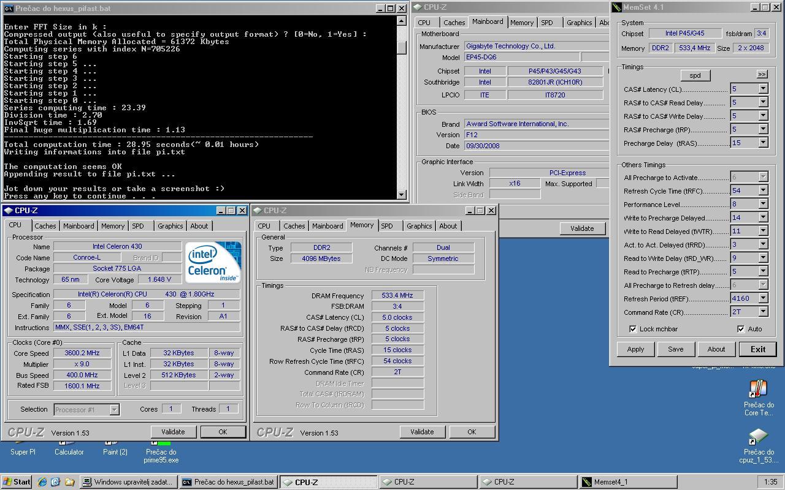785x490 pixels.
Task: Click the show desktop quick launch icon
Action: (x=56, y=482)
